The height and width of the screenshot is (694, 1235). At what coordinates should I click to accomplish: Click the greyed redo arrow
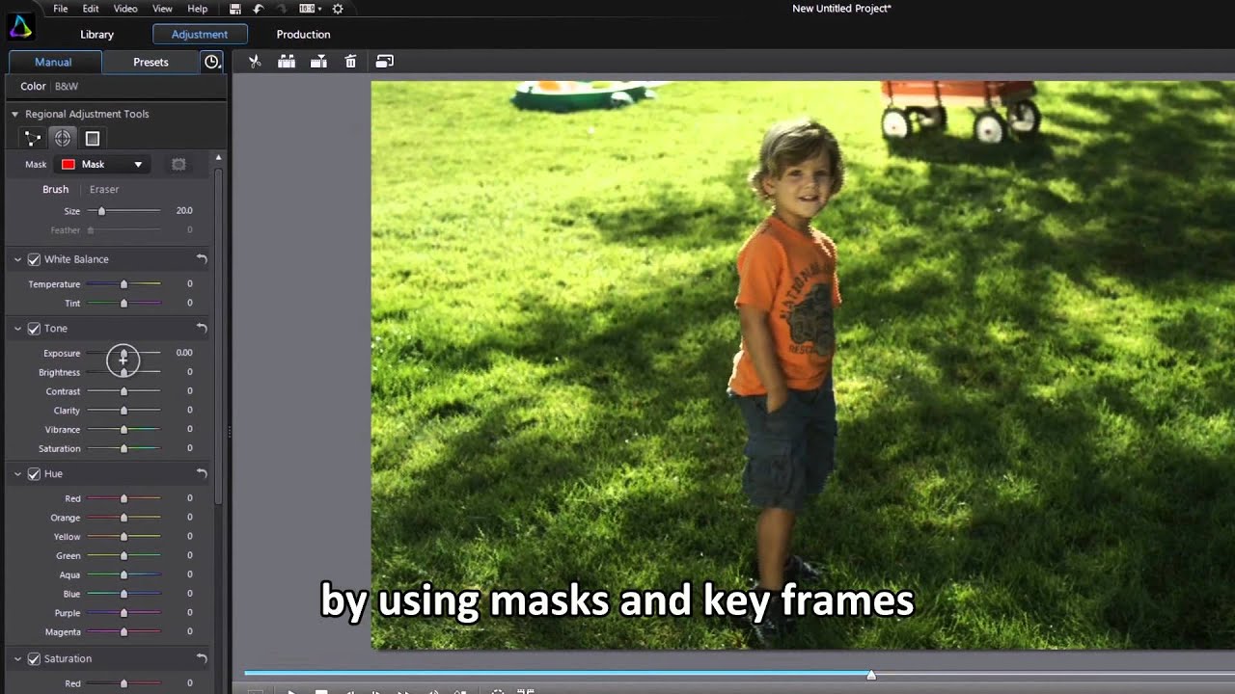coord(282,9)
